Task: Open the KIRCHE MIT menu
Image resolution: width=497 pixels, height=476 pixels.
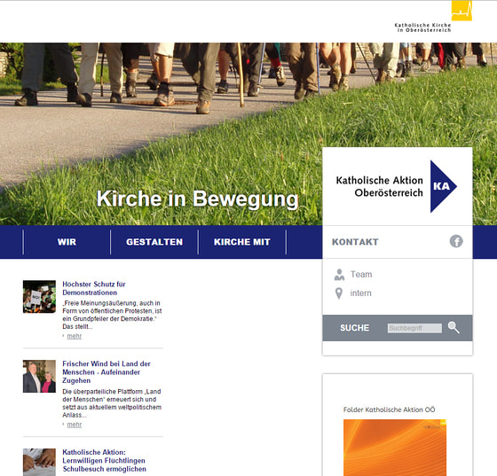Action: click(241, 242)
